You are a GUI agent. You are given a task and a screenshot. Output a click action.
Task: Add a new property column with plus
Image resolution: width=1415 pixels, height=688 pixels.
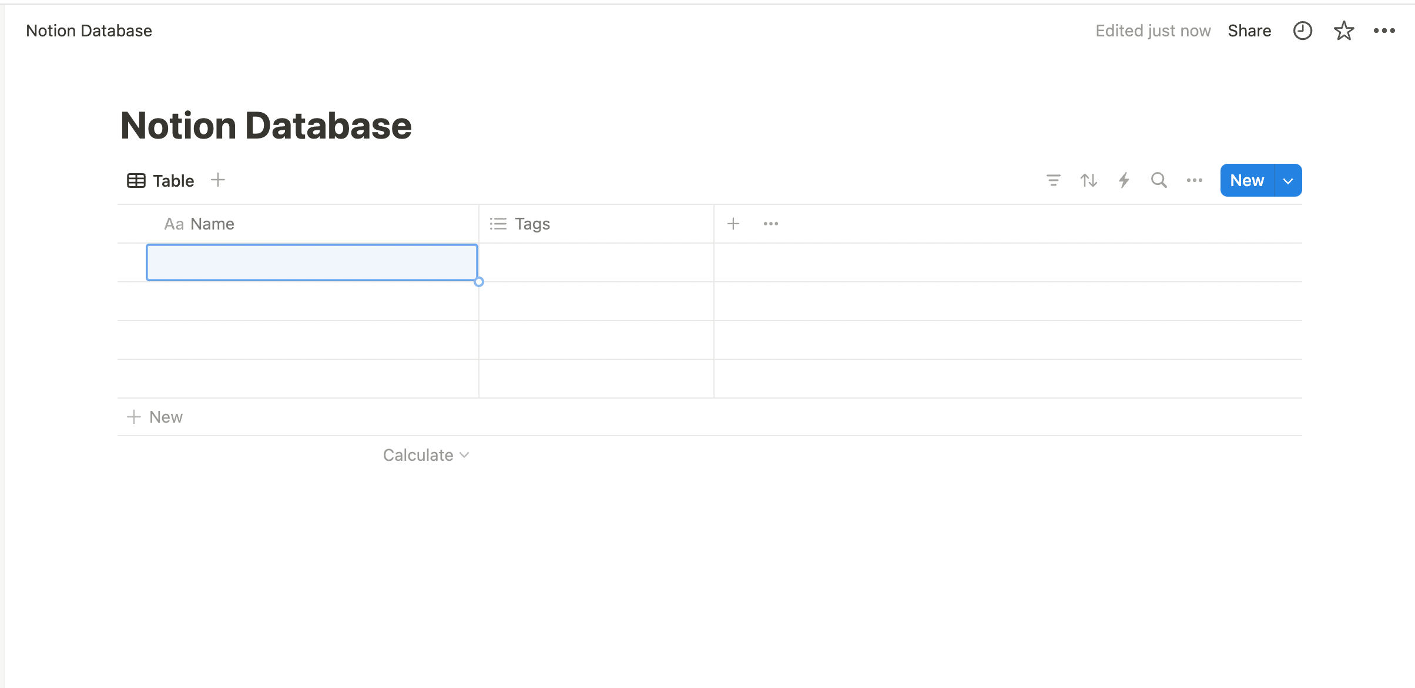click(x=733, y=224)
